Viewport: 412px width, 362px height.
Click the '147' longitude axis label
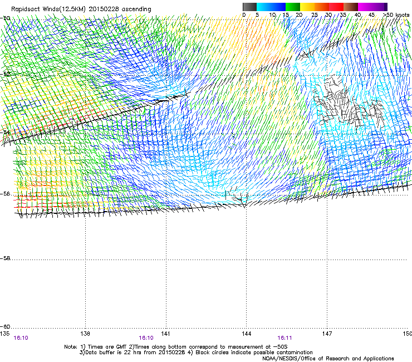pos(327,334)
